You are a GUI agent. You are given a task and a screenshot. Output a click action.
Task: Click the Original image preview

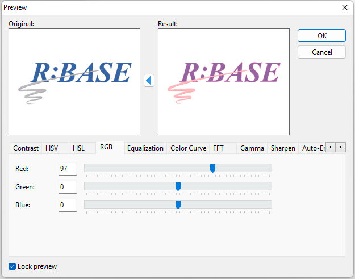74,82
